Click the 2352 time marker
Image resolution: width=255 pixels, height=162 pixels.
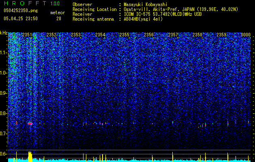(x=51, y=35)
